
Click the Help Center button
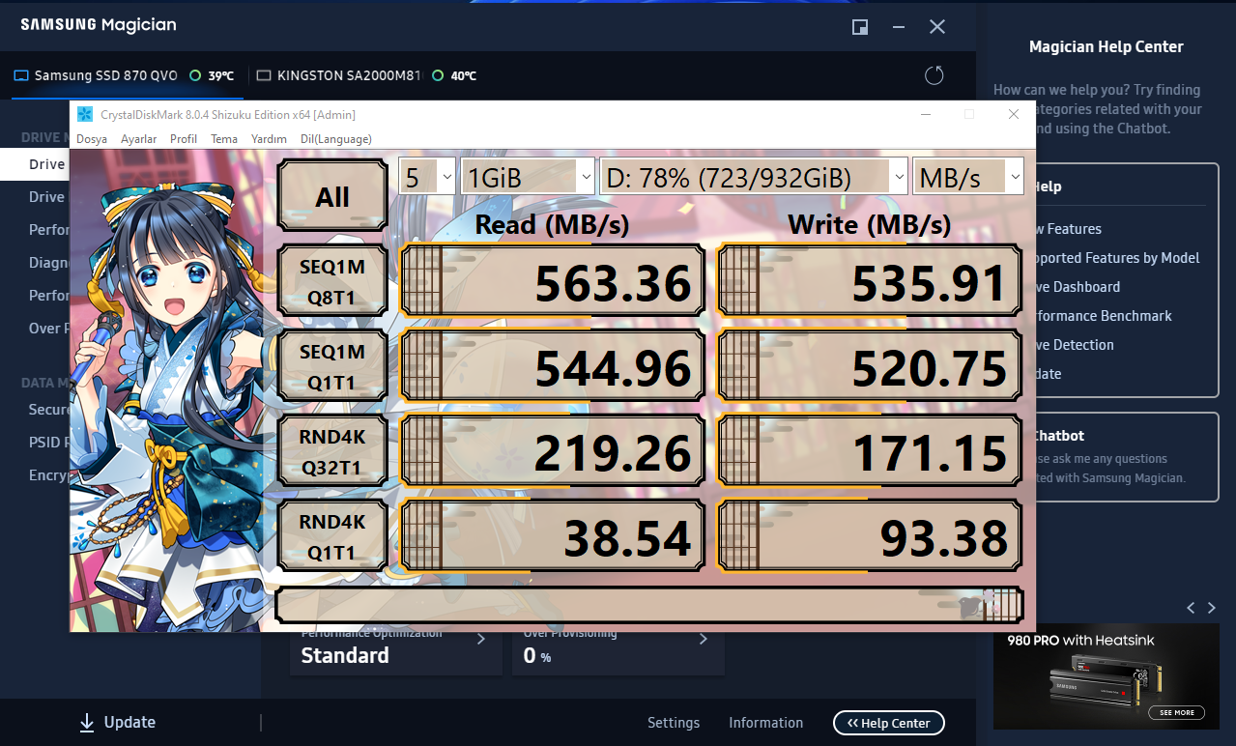coord(888,723)
